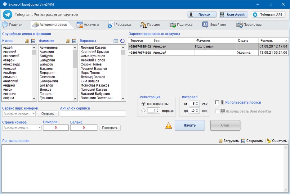Click 'Подлозный' surname cell

pyautogui.click(x=215, y=47)
